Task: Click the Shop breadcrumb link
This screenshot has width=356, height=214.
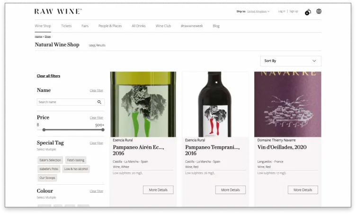Action: click(48, 36)
